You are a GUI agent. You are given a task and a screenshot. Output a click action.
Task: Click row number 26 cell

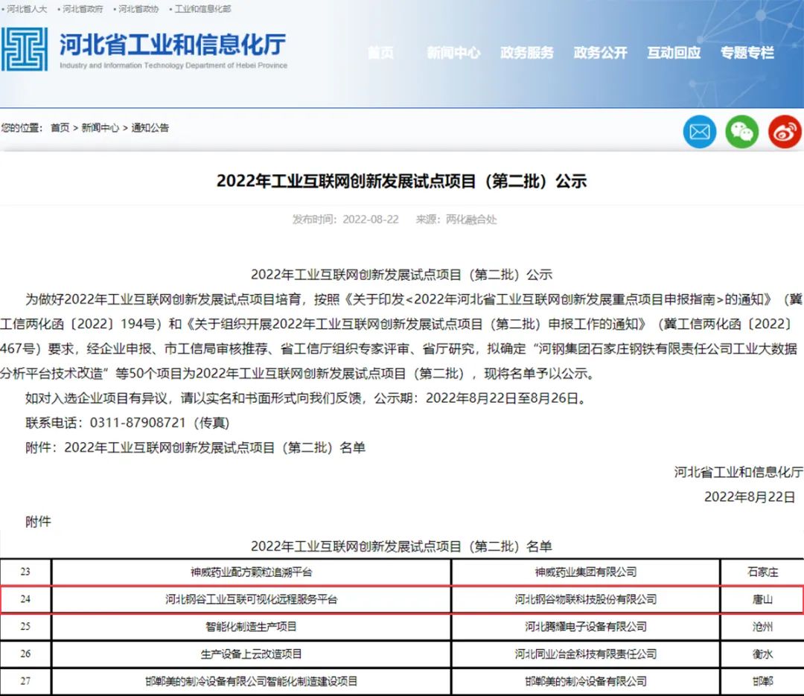click(x=25, y=654)
